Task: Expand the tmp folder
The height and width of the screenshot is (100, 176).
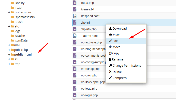Action: [9, 64]
